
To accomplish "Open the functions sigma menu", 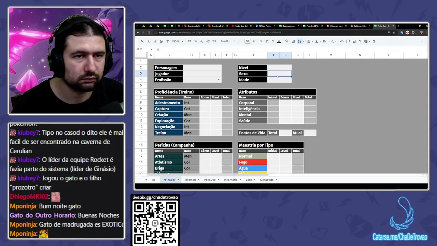I will click(374, 41).
